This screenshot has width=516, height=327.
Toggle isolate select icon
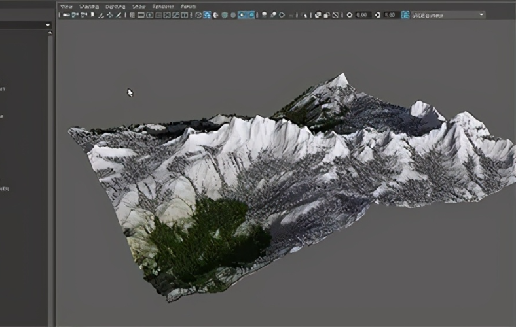[x=304, y=15]
